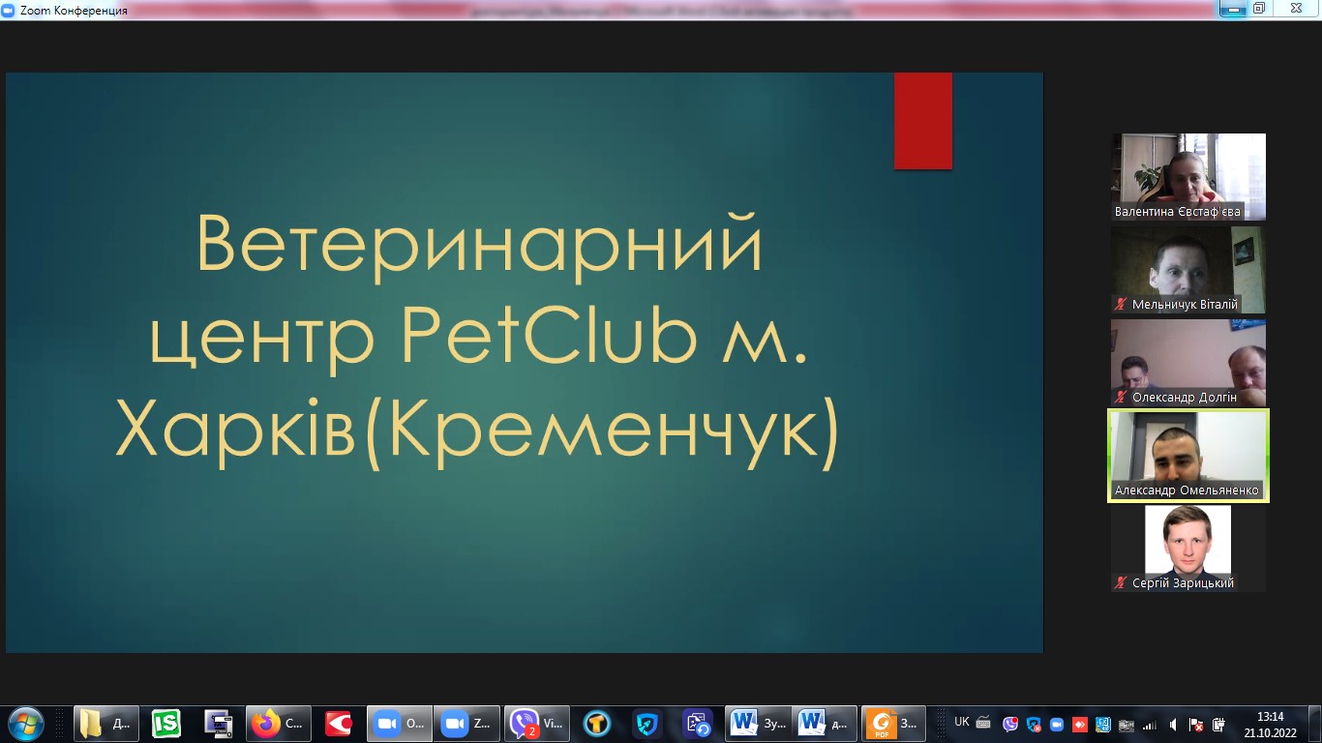Switch to the Firefox taskbar window
This screenshot has height=743, width=1322.
point(279,724)
